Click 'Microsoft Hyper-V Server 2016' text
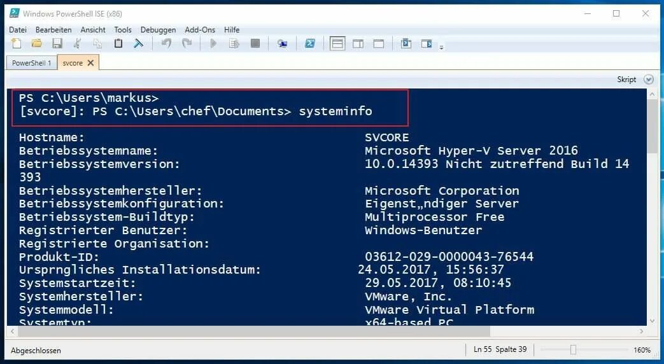Screen dimensions: 664x364 (471, 151)
